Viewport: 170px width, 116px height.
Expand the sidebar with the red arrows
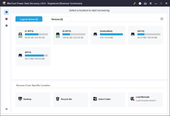tap(6, 109)
